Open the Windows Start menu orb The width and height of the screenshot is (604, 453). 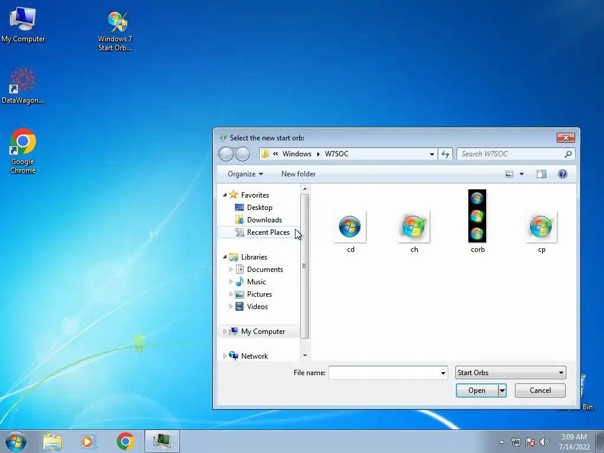pos(16,441)
